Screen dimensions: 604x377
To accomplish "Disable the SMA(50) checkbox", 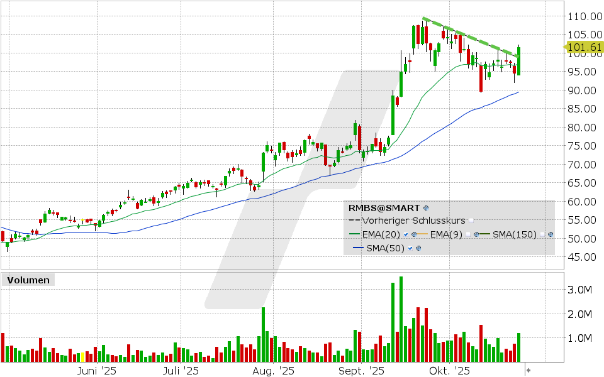I will click(x=410, y=248).
